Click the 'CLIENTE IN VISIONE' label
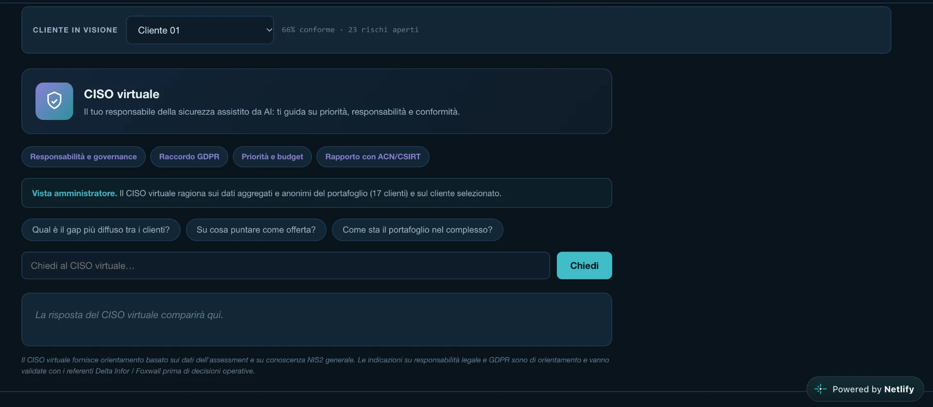The height and width of the screenshot is (407, 933). pyautogui.click(x=75, y=30)
